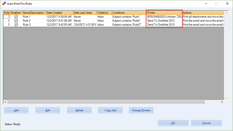
Task: Click the Conditions column header
Action: [129, 12]
